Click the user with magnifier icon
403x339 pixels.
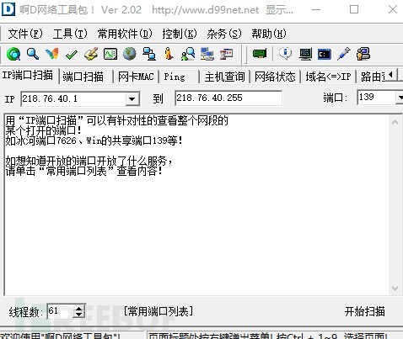(188, 54)
